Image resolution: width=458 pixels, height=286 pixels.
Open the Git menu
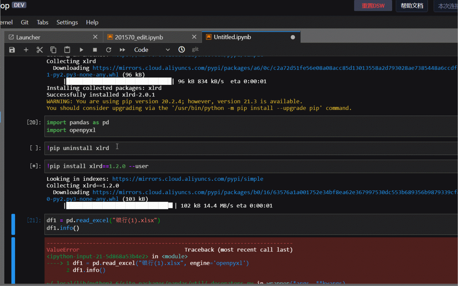tap(25, 22)
